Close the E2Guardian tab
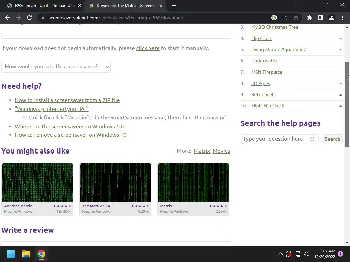 click(x=79, y=6)
